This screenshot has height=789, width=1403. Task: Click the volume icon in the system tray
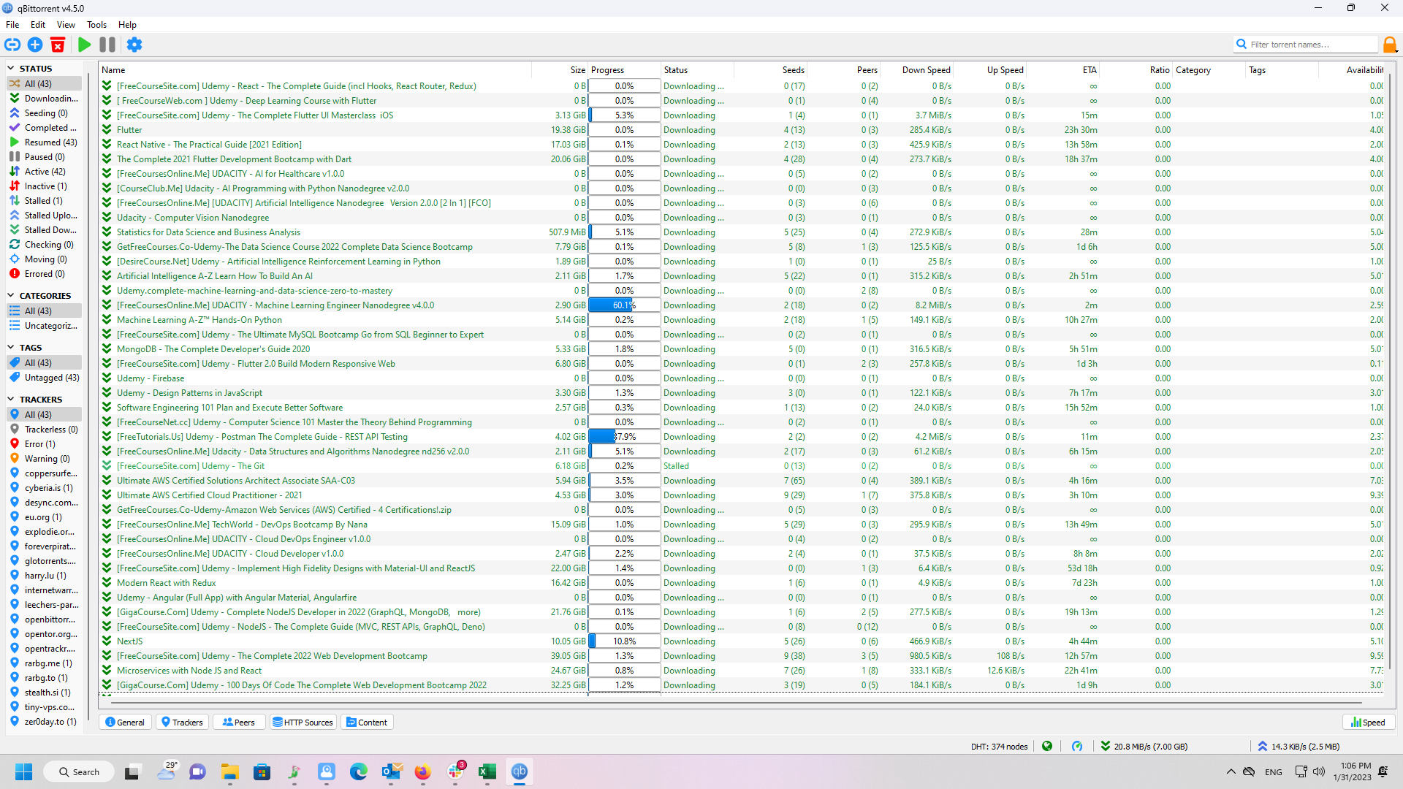tap(1319, 771)
